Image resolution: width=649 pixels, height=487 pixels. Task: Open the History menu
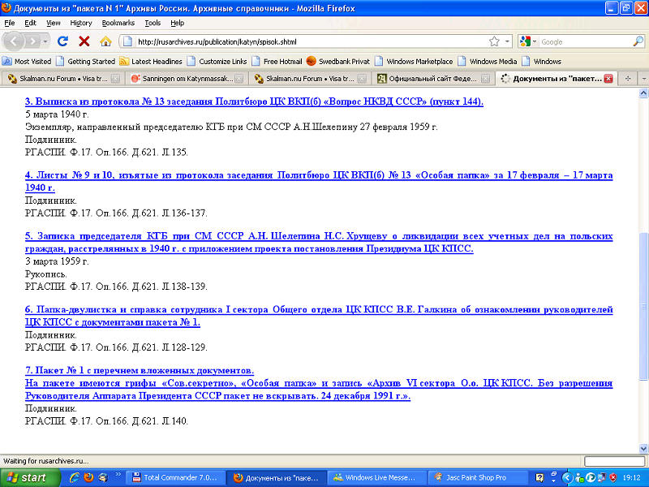[x=81, y=23]
